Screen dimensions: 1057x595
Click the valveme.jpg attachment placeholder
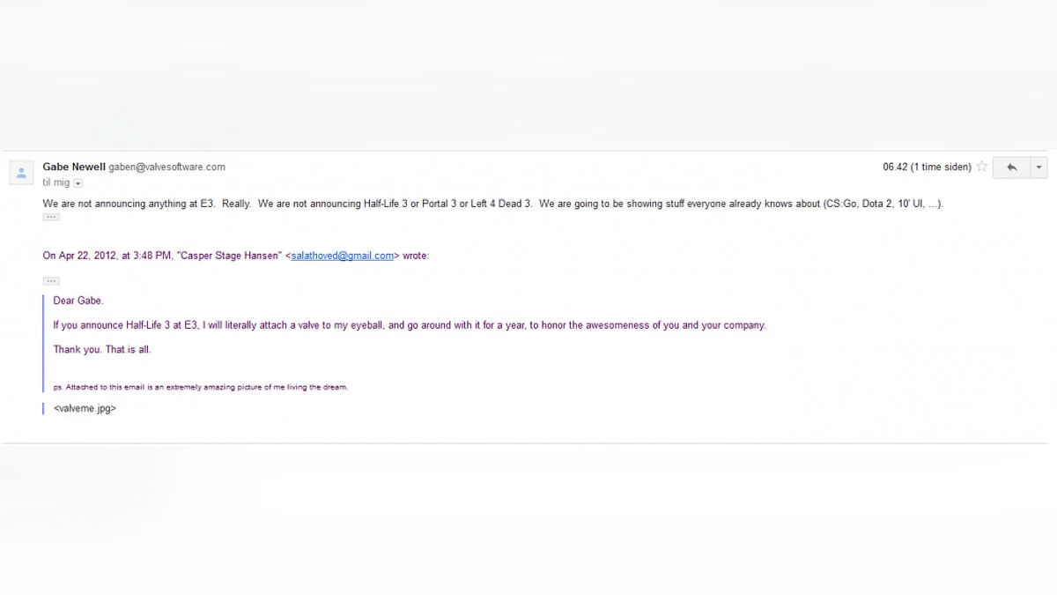(x=85, y=409)
